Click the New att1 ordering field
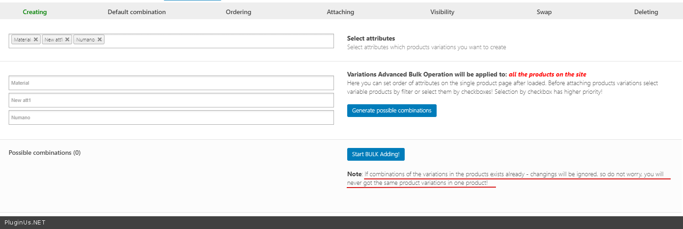This screenshot has height=229, width=683. [x=171, y=100]
